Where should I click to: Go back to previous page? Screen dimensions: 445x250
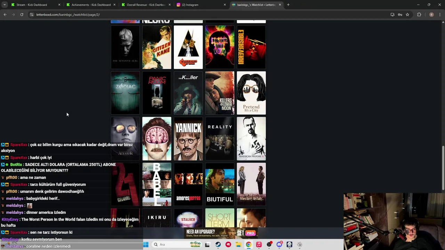tap(5, 15)
